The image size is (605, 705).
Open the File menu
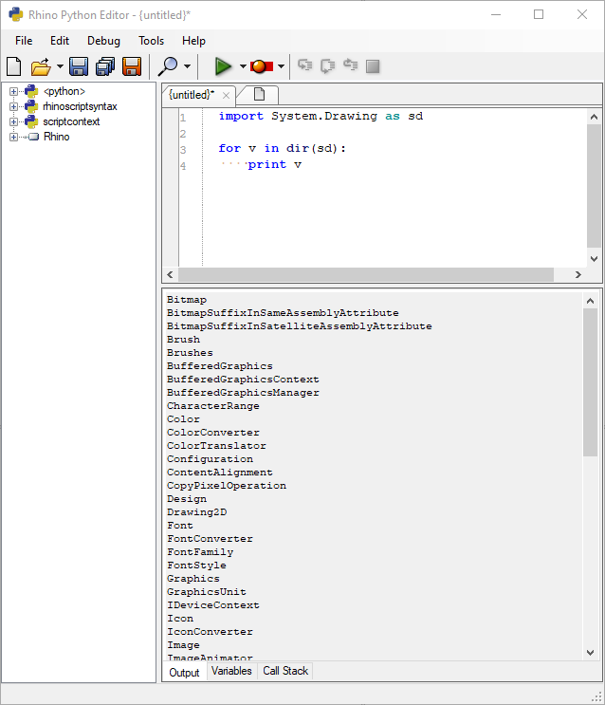pos(24,41)
